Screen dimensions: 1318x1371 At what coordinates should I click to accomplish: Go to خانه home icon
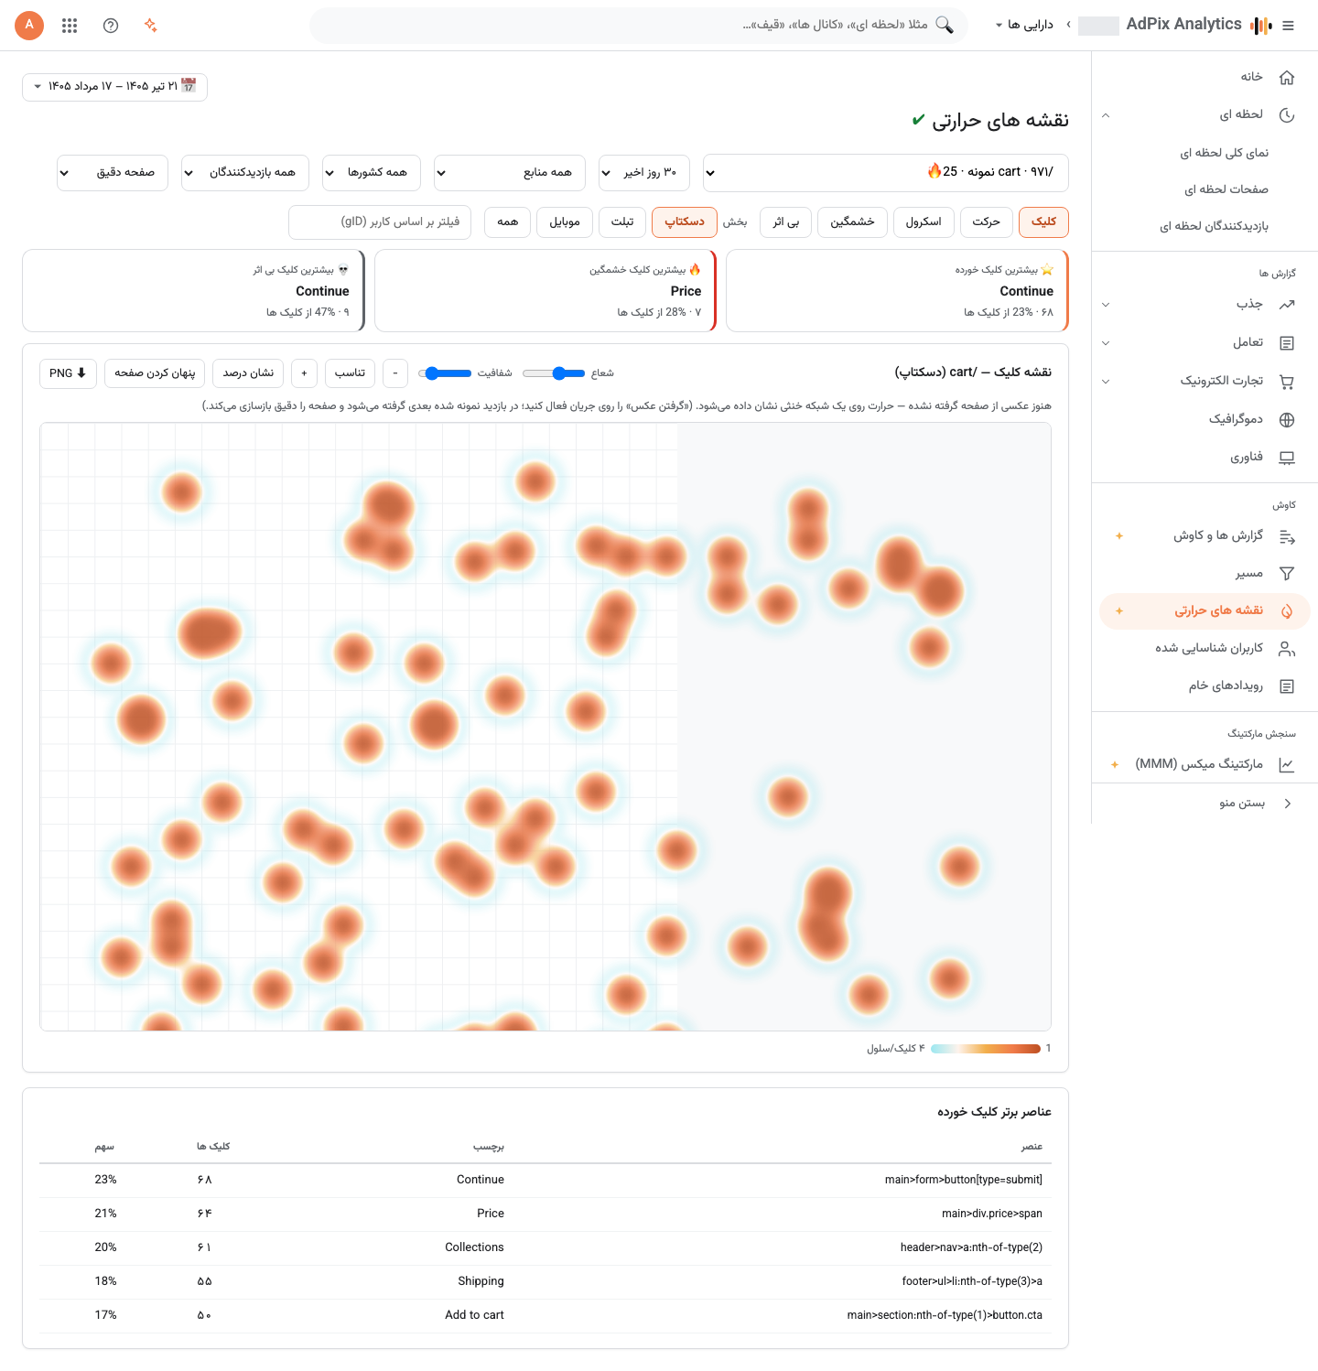point(1287,77)
